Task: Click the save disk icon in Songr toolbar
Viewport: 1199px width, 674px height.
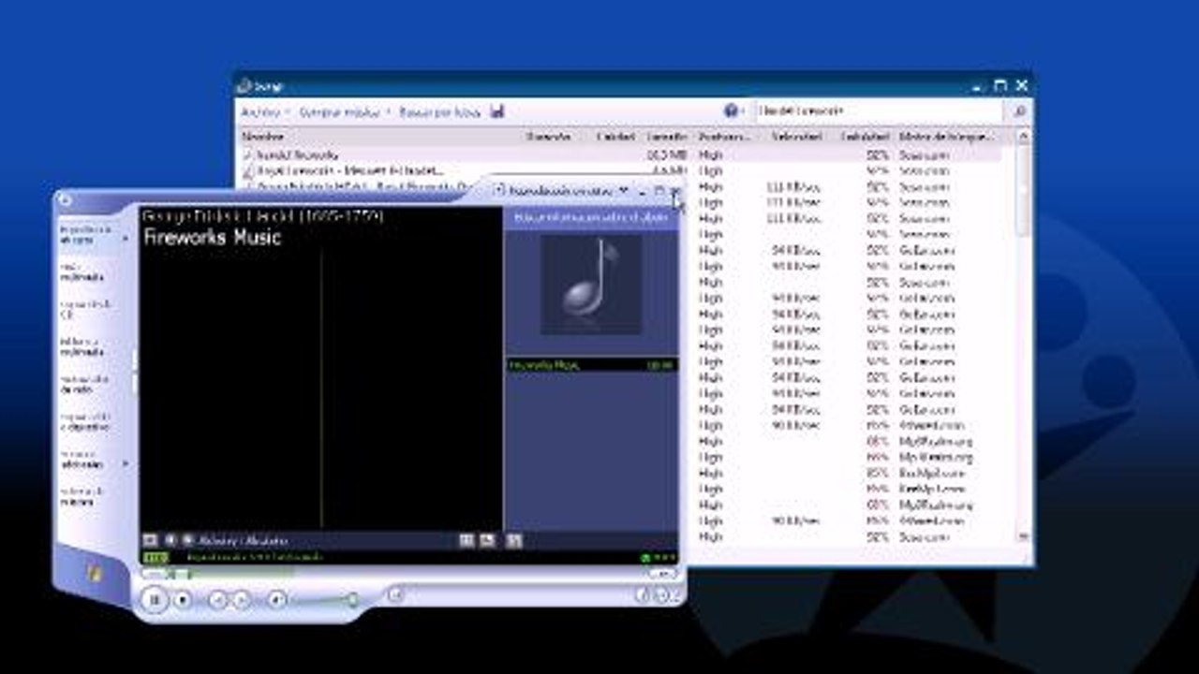Action: coord(497,112)
